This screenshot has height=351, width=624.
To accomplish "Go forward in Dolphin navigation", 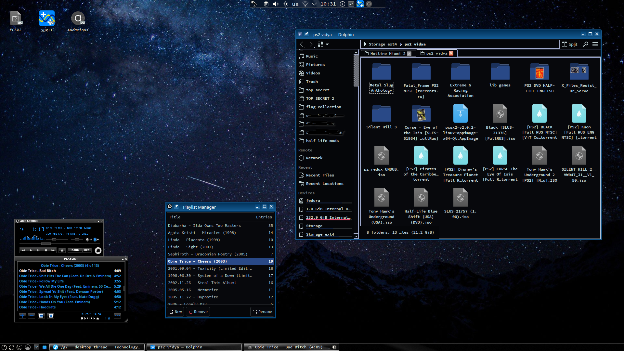I will point(311,44).
